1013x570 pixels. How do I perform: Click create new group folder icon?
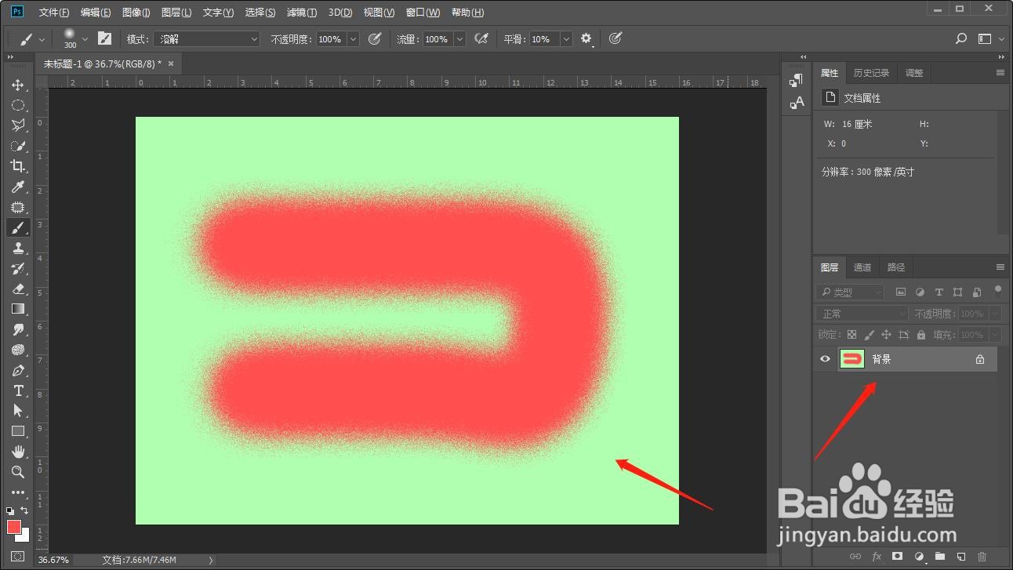pos(939,556)
